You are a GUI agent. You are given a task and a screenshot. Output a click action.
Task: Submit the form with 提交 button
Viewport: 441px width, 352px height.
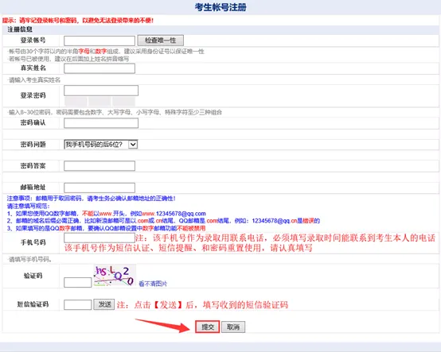(x=208, y=327)
